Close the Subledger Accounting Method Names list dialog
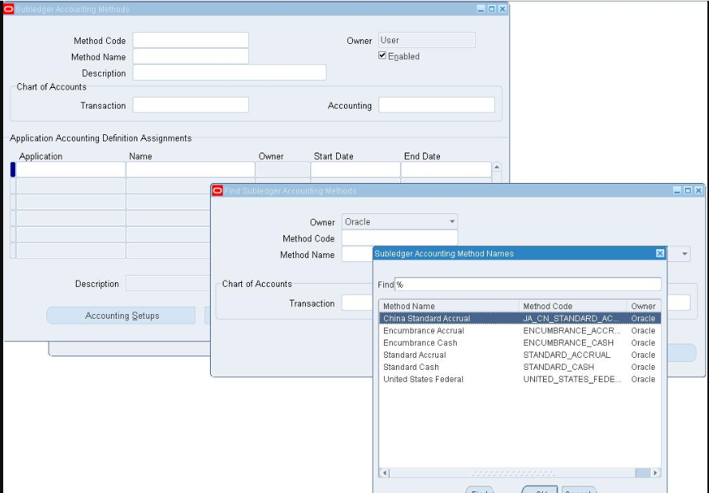This screenshot has height=493, width=709. point(660,253)
